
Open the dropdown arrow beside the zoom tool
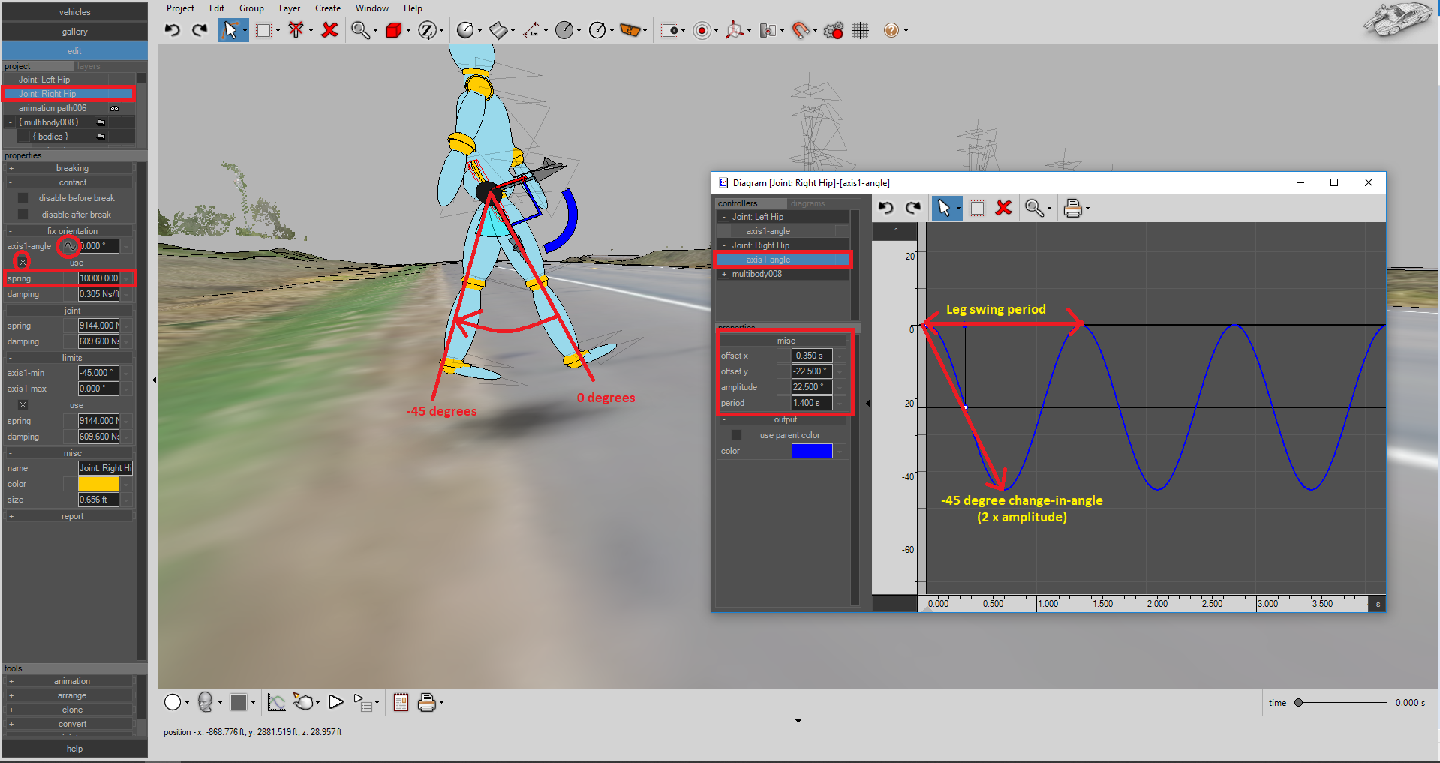pos(375,31)
